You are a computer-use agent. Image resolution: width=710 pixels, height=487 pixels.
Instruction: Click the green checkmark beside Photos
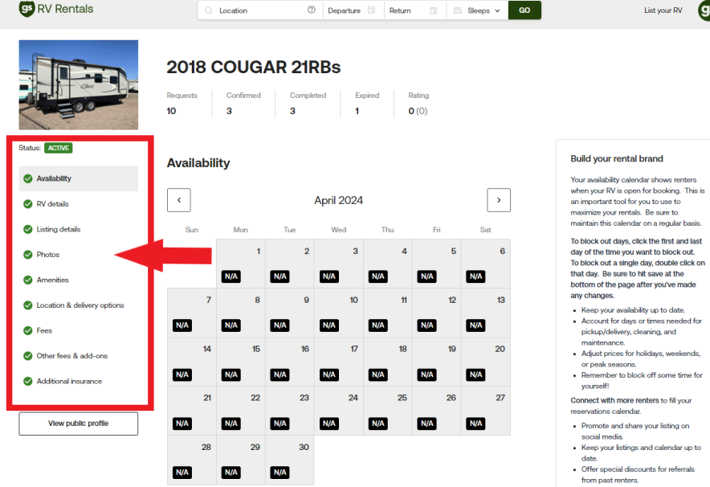28,255
